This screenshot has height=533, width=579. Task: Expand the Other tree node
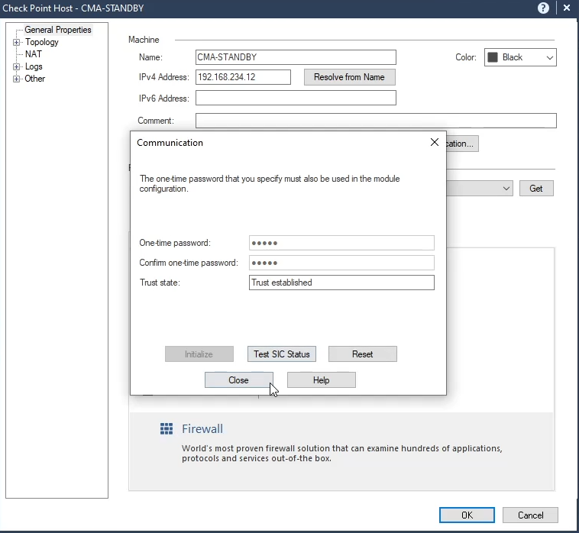(16, 79)
